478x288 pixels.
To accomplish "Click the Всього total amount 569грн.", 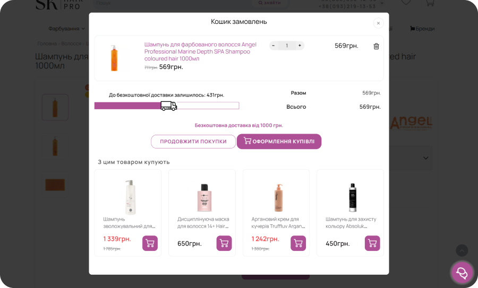I will click(370, 107).
